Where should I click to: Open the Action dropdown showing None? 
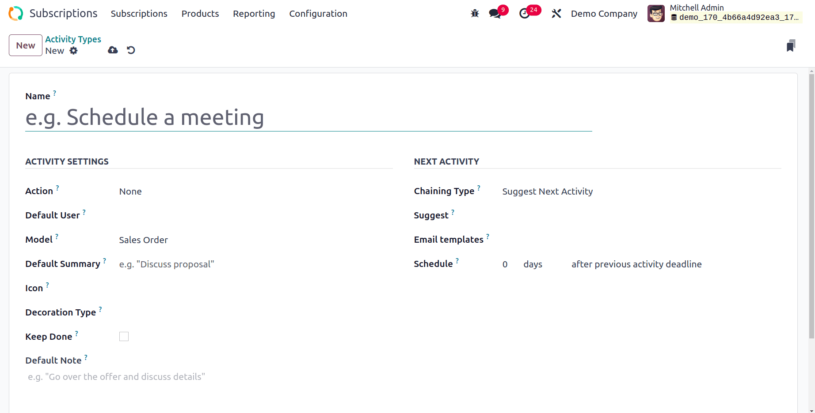tap(252, 191)
